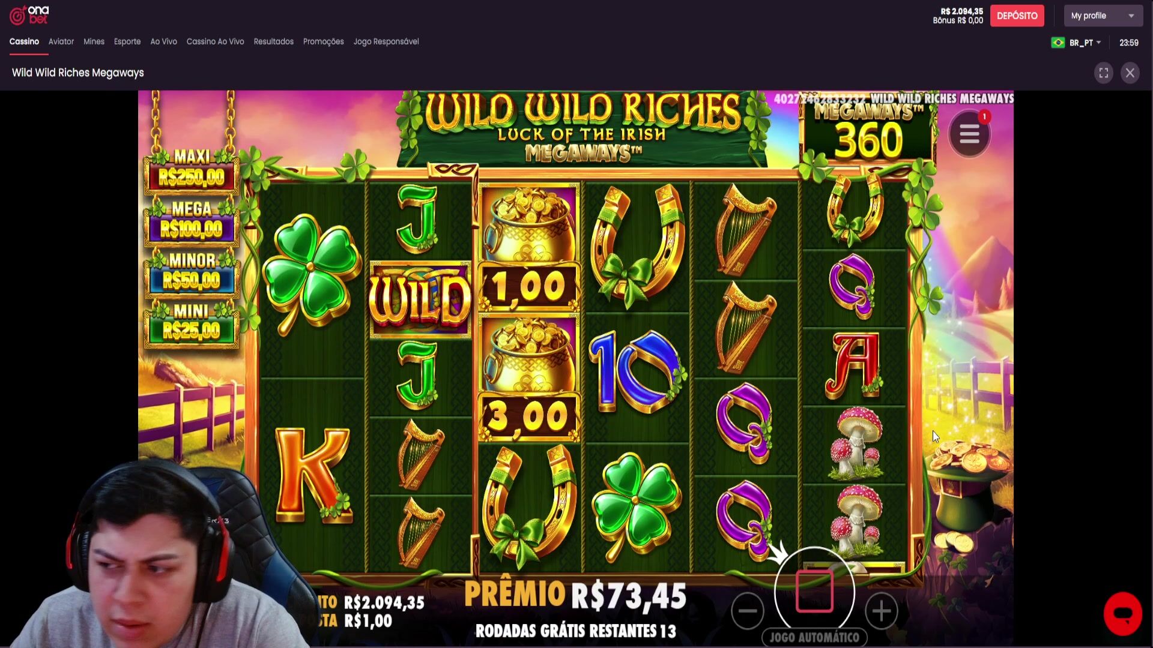
Task: Select the Cassino Ao Vivo menu item
Action: tap(215, 41)
